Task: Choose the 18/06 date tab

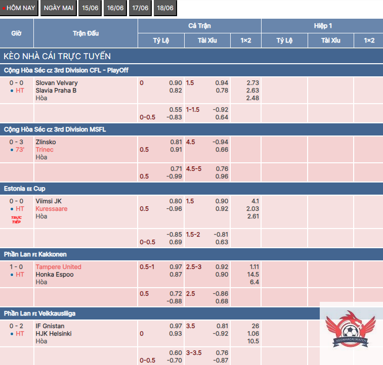Action: [x=165, y=8]
